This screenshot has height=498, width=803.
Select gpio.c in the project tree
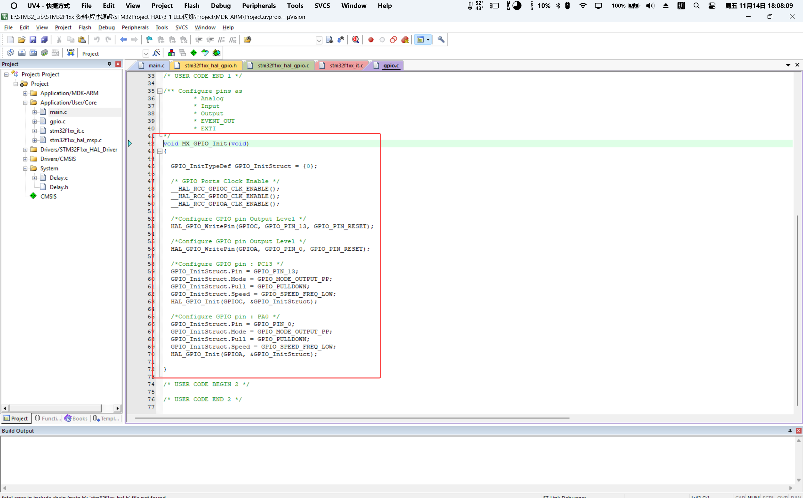tap(57, 122)
